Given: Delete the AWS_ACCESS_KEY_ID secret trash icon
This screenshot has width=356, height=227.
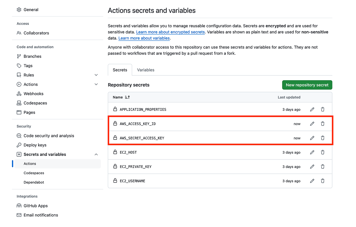Looking at the screenshot, I should (x=323, y=124).
